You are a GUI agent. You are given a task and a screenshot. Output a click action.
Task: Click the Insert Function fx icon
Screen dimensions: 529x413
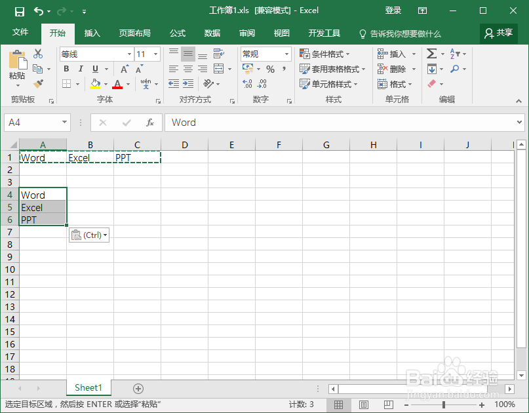[150, 123]
